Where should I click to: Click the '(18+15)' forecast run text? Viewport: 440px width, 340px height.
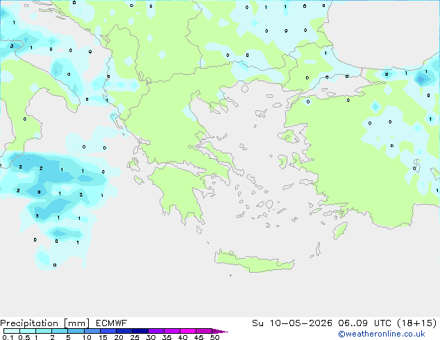click(416, 323)
